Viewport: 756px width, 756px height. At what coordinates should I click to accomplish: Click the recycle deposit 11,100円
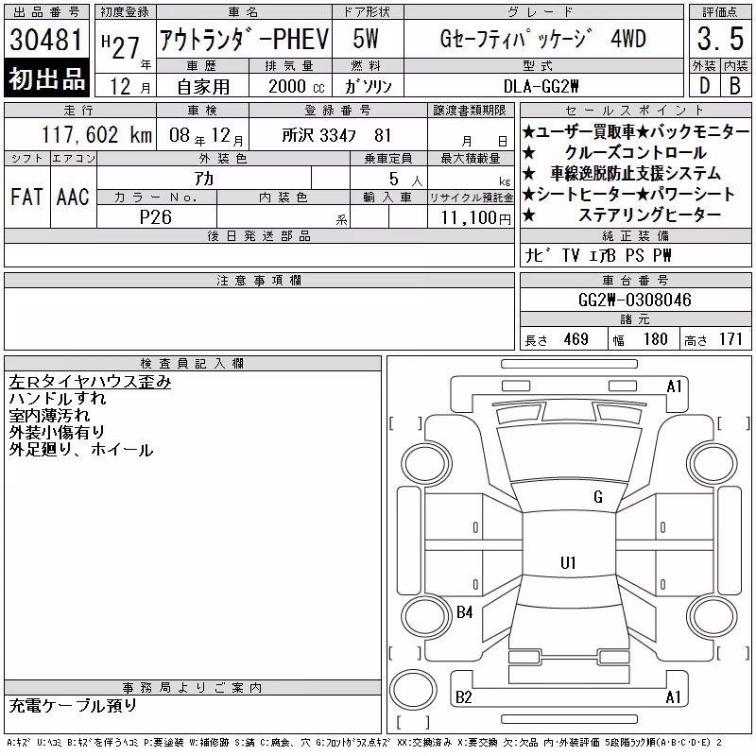[475, 218]
